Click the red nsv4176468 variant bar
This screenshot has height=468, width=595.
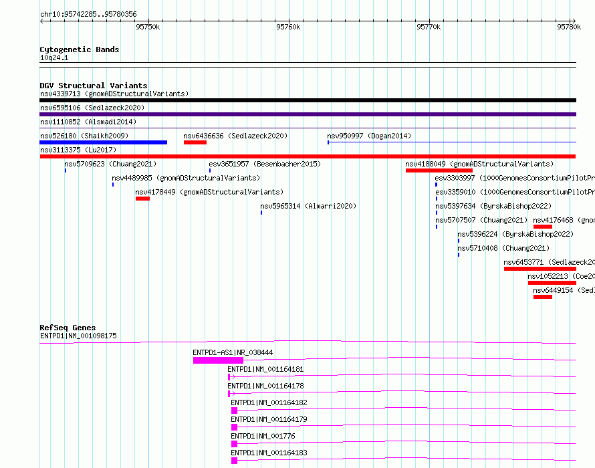(x=543, y=227)
